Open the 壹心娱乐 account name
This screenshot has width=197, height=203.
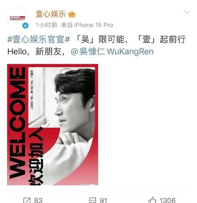click(51, 14)
